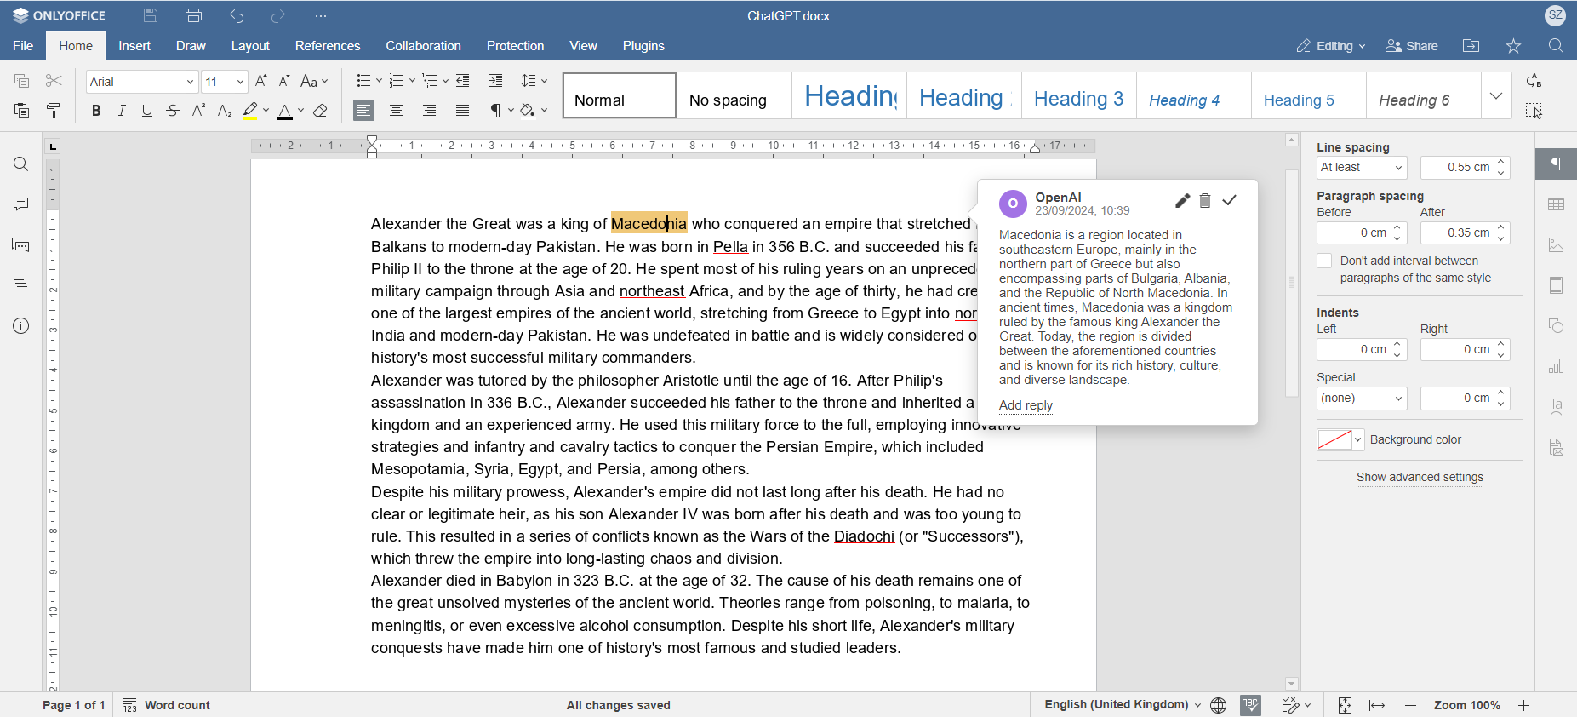
Task: Expand the line spacing 'At least' dropdown
Action: pyautogui.click(x=1362, y=168)
